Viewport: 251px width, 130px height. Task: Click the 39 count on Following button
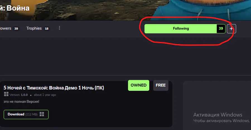[221, 29]
